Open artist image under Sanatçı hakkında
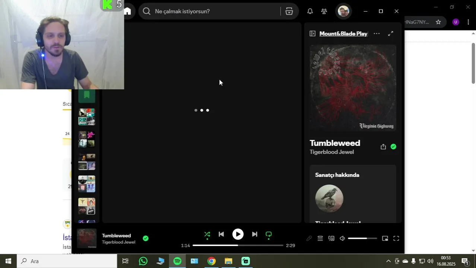Image resolution: width=476 pixels, height=268 pixels. tap(329, 198)
